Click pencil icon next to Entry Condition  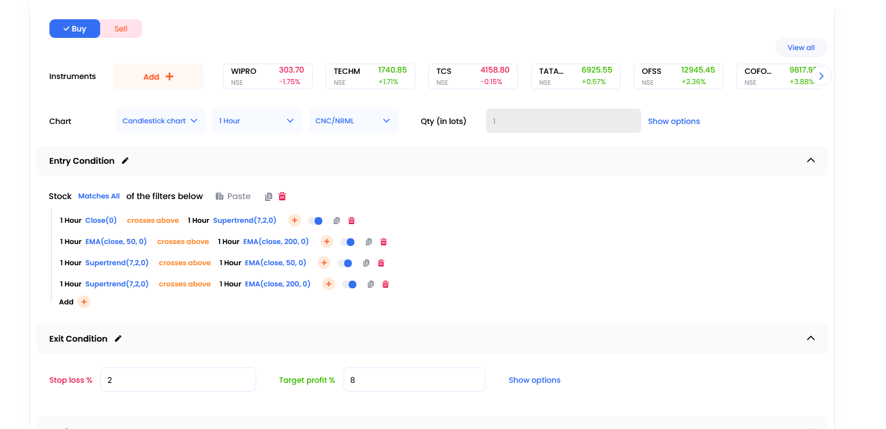(125, 161)
